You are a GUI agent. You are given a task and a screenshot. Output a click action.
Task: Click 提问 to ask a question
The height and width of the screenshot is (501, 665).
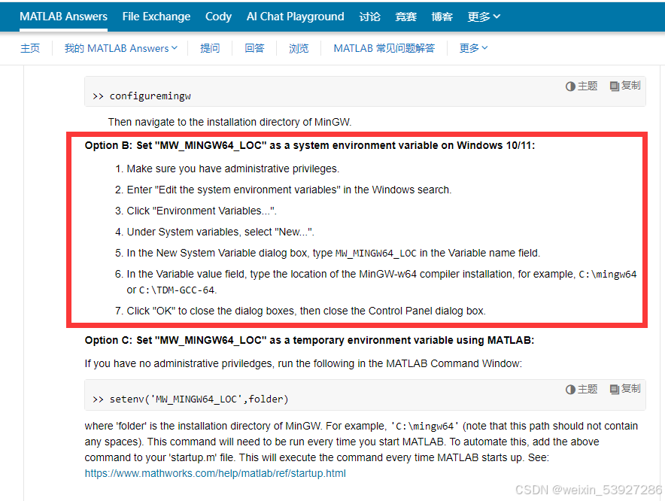point(208,47)
